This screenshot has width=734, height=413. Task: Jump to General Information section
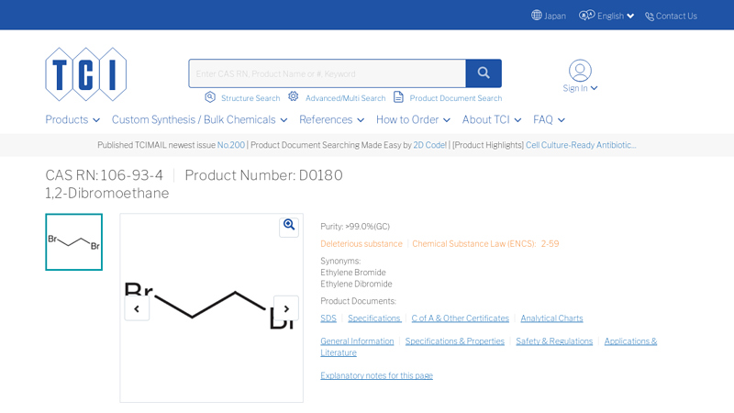click(357, 341)
